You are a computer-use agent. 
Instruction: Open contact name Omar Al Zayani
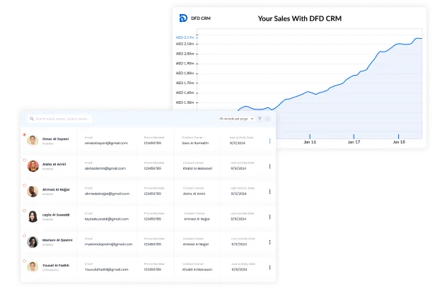pos(56,139)
